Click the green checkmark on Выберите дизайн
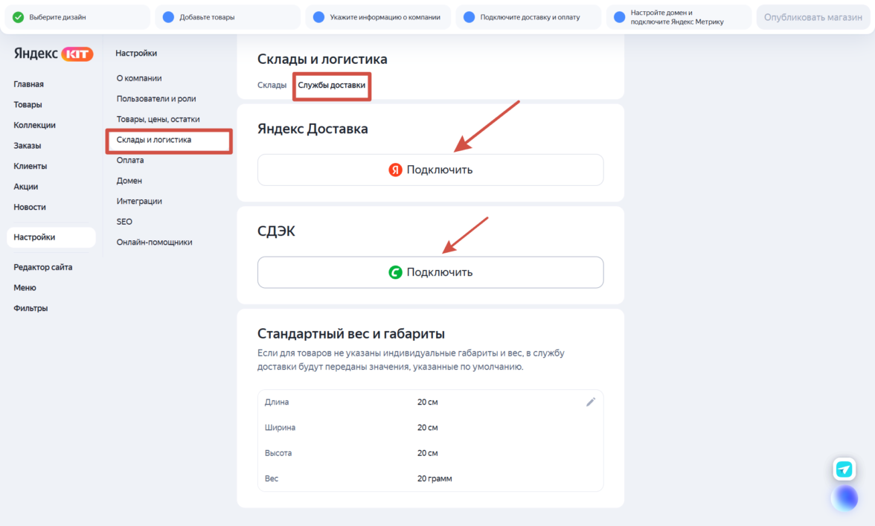 click(x=18, y=17)
